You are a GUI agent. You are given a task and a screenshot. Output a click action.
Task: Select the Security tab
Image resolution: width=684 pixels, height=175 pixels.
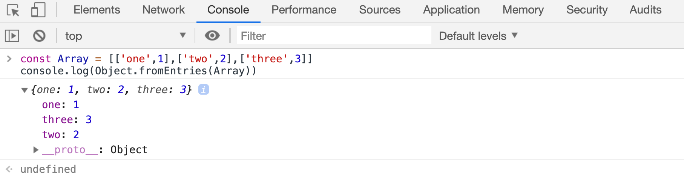tap(587, 10)
